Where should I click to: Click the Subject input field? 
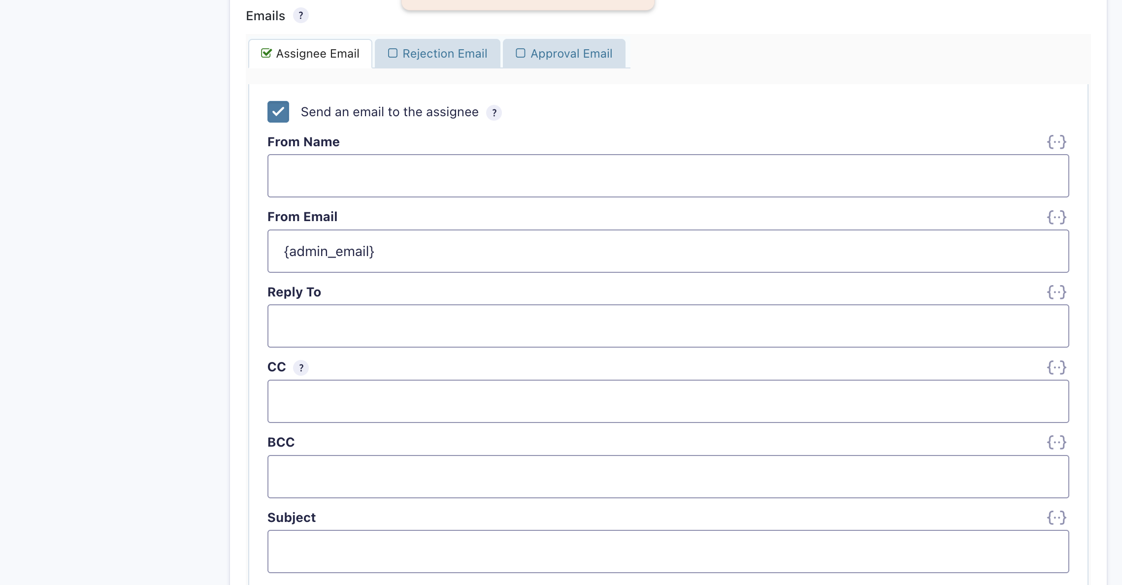click(x=668, y=552)
